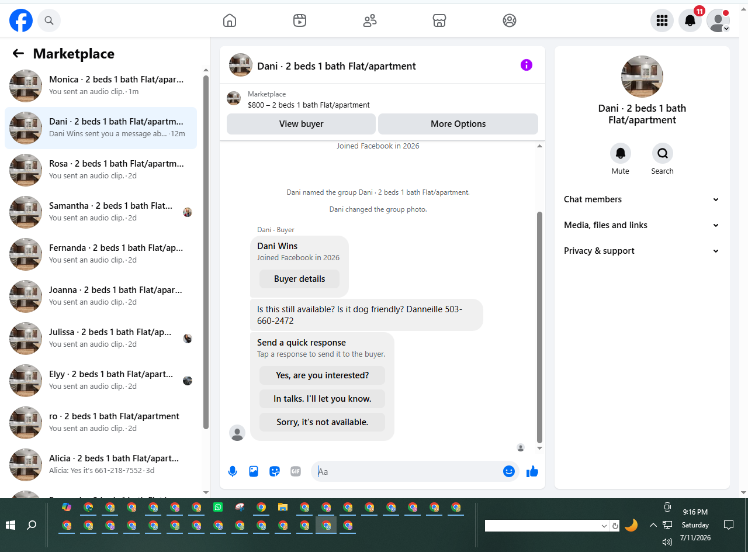Open the GIF picker

tap(296, 471)
